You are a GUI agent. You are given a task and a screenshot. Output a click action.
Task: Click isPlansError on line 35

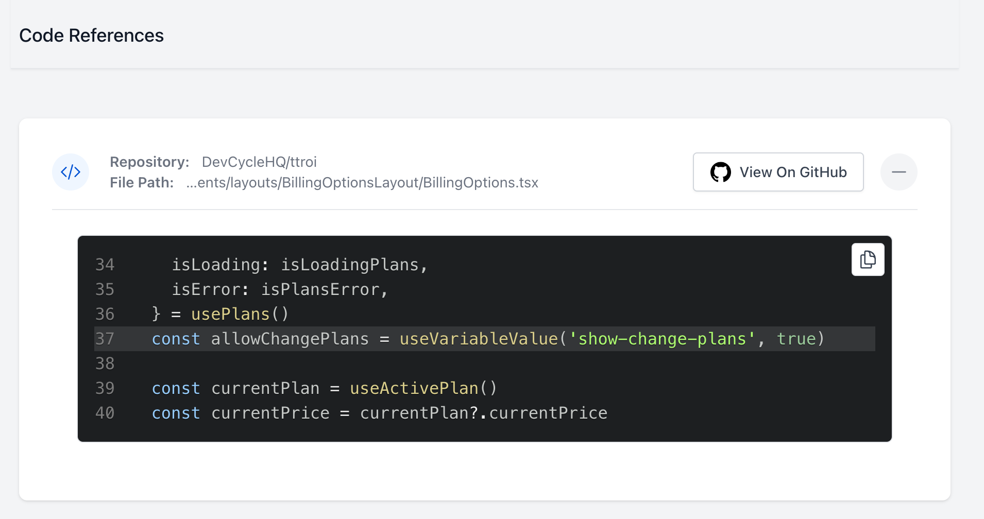[320, 289]
